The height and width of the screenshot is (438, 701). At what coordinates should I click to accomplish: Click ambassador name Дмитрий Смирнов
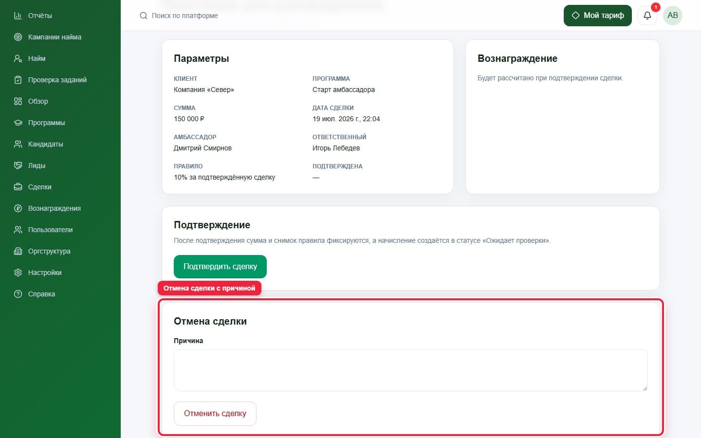tap(203, 148)
